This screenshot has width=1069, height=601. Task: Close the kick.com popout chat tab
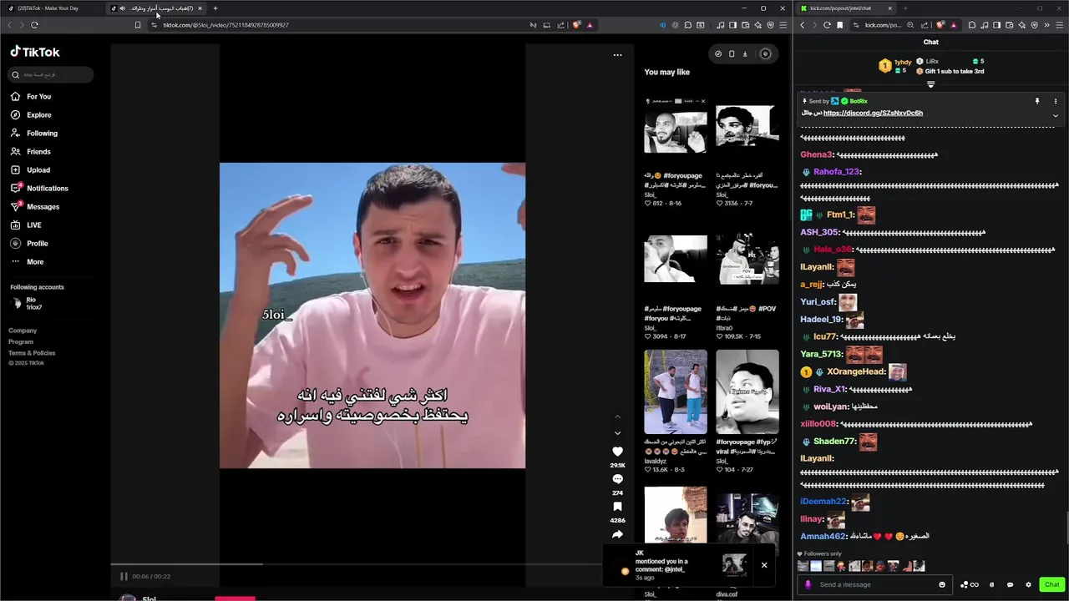pyautogui.click(x=889, y=8)
